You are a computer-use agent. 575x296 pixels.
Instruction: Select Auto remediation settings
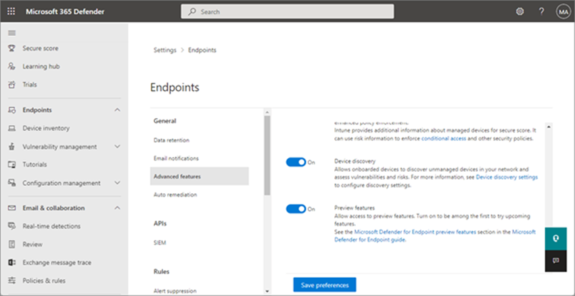[x=175, y=195]
